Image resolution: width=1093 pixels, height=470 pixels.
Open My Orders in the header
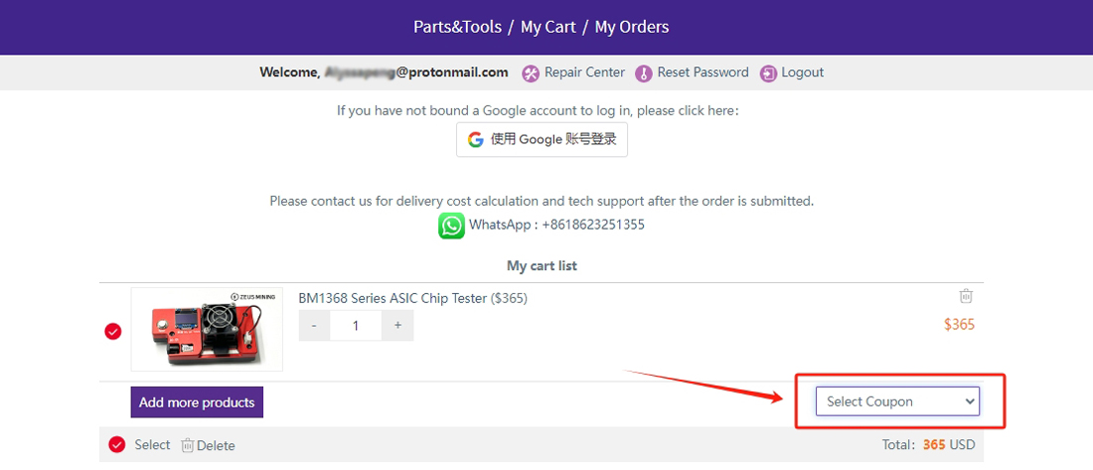pyautogui.click(x=632, y=27)
